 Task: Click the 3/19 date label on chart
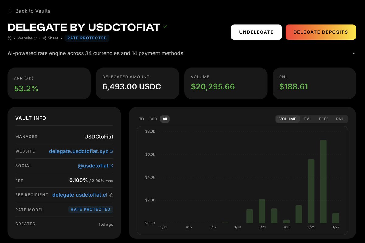click(237, 227)
